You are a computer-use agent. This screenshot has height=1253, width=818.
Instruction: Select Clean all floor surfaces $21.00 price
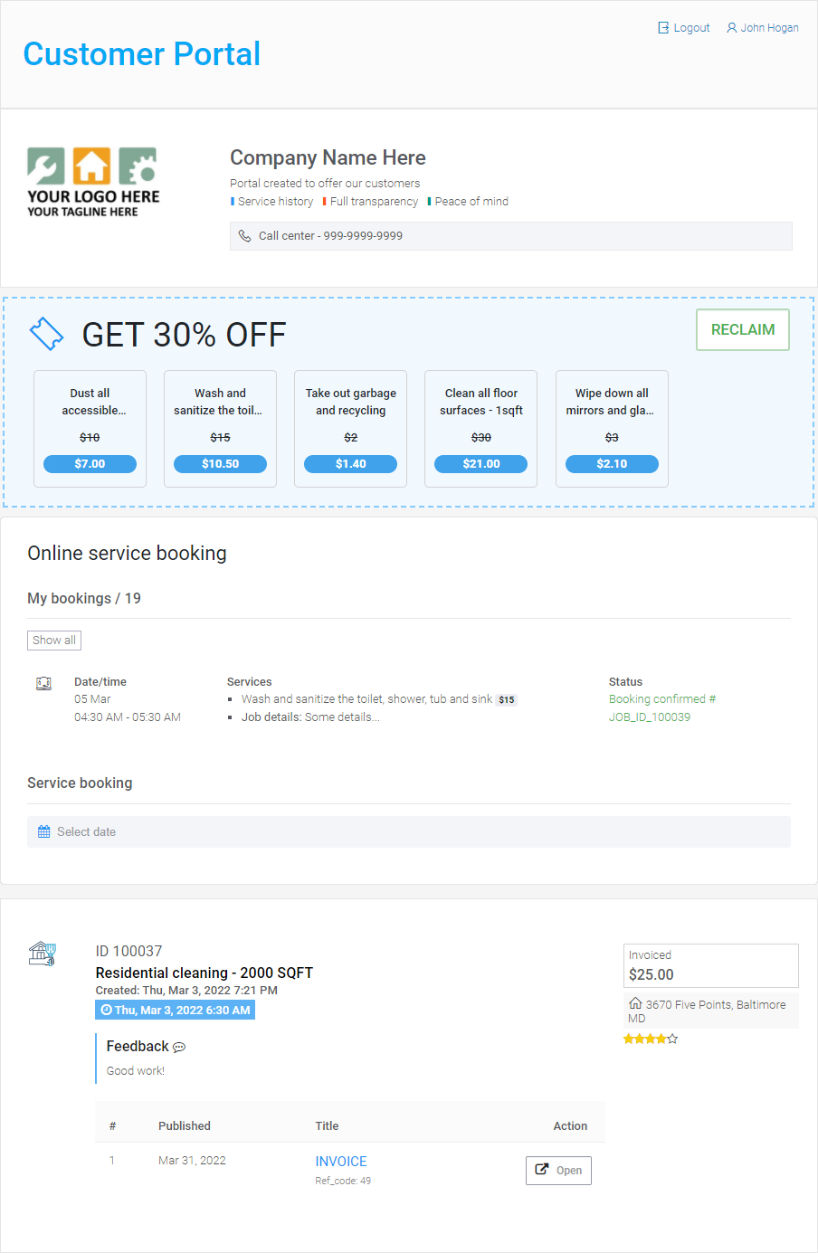tap(480, 464)
